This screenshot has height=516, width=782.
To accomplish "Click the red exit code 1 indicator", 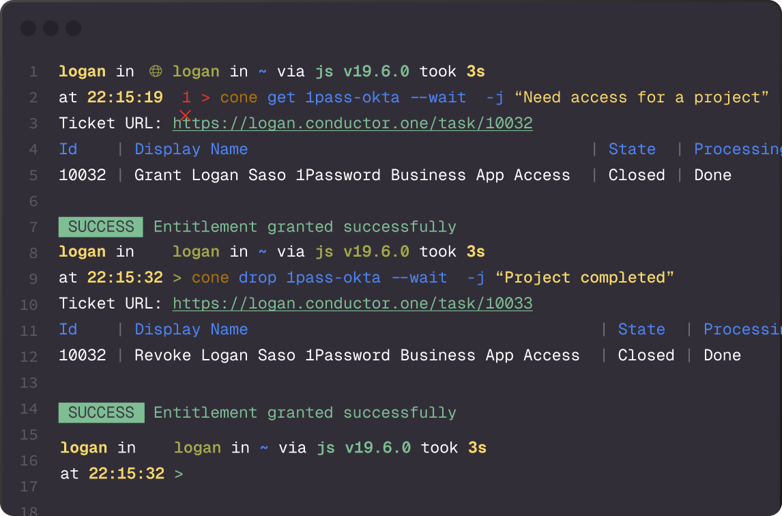I will [186, 96].
